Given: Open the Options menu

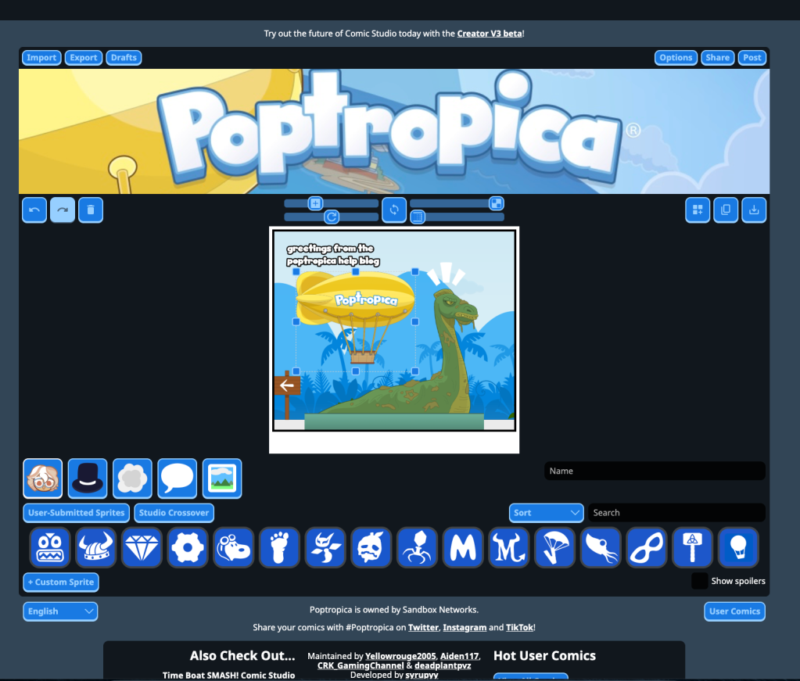Looking at the screenshot, I should click(x=676, y=58).
